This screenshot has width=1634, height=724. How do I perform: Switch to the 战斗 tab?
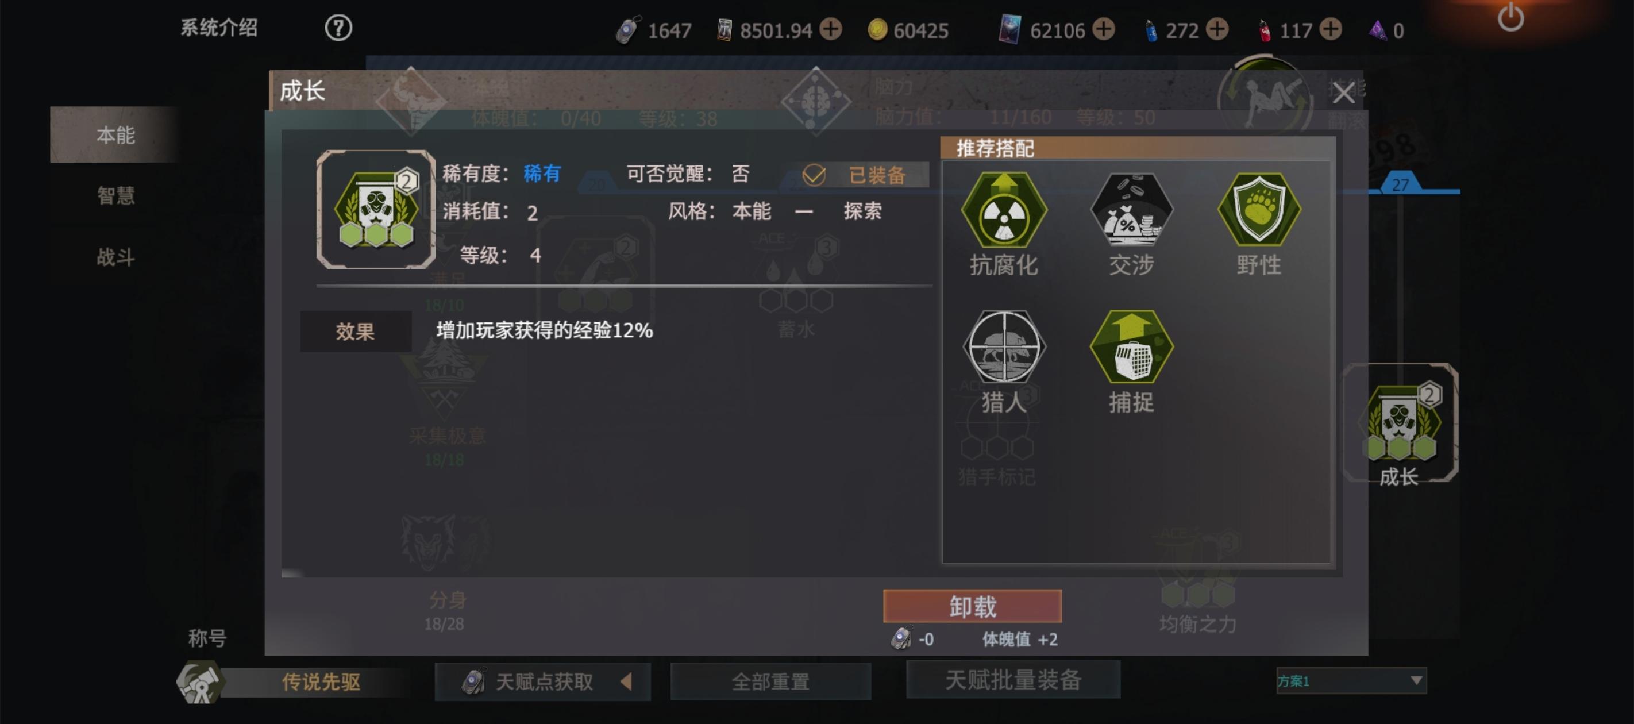coord(115,257)
